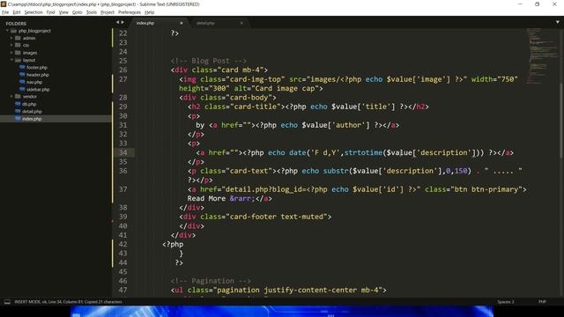Collapse the layout folder
The height and width of the screenshot is (317, 564).
pos(11,60)
